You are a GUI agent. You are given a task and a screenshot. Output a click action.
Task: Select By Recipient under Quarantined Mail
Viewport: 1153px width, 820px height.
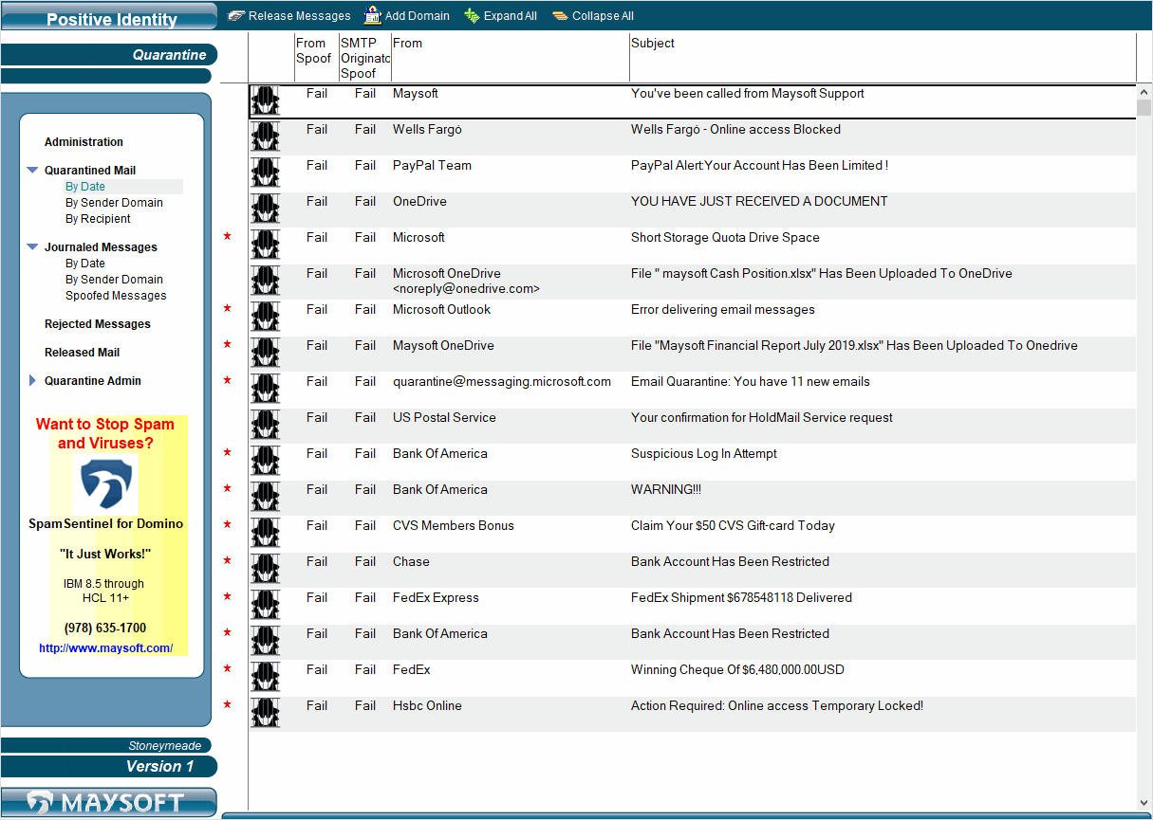pyautogui.click(x=98, y=219)
